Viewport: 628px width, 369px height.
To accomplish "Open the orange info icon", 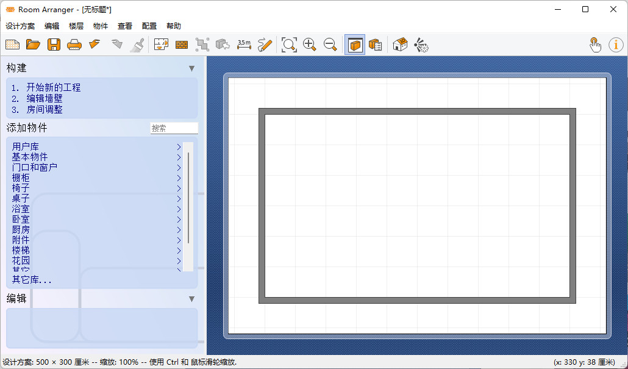I will pos(616,45).
